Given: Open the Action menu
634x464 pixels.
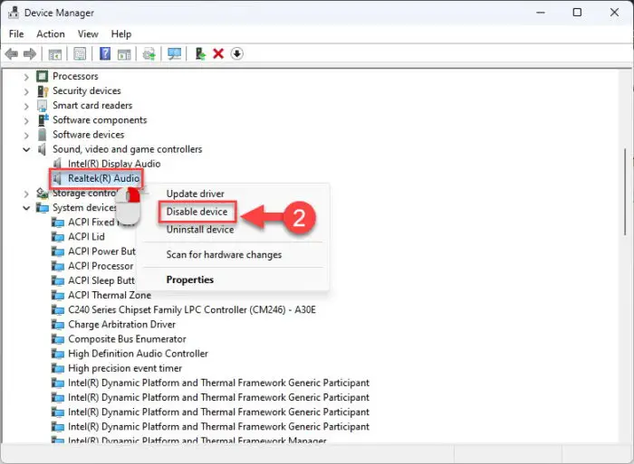Looking at the screenshot, I should [x=51, y=34].
